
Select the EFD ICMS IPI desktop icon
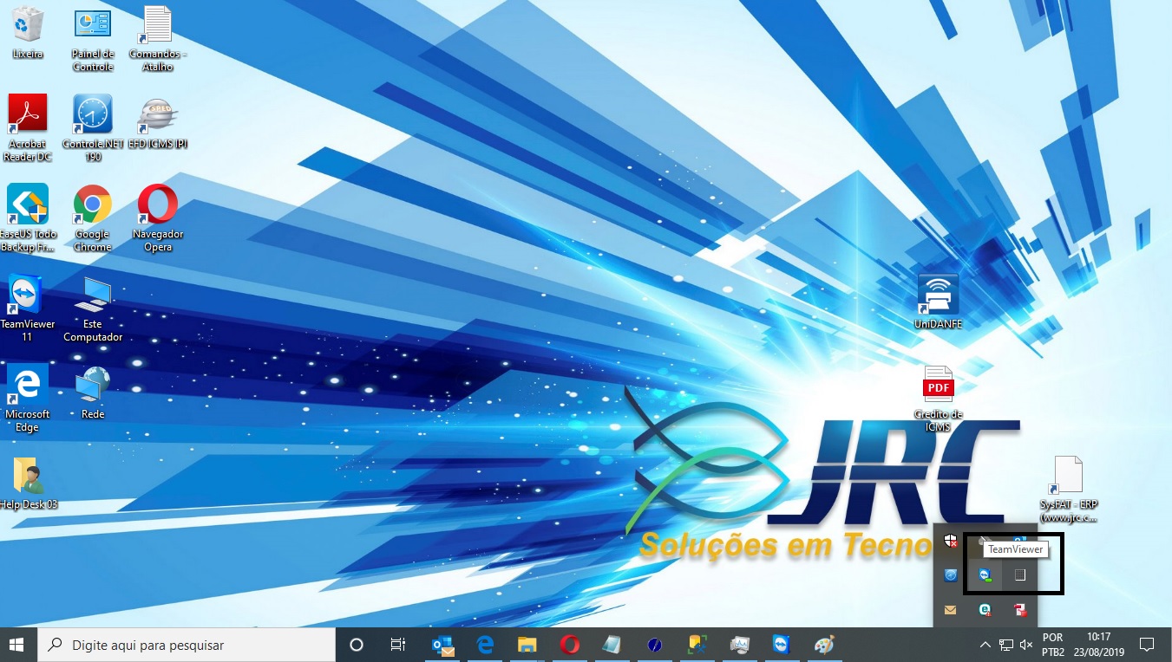click(x=158, y=123)
